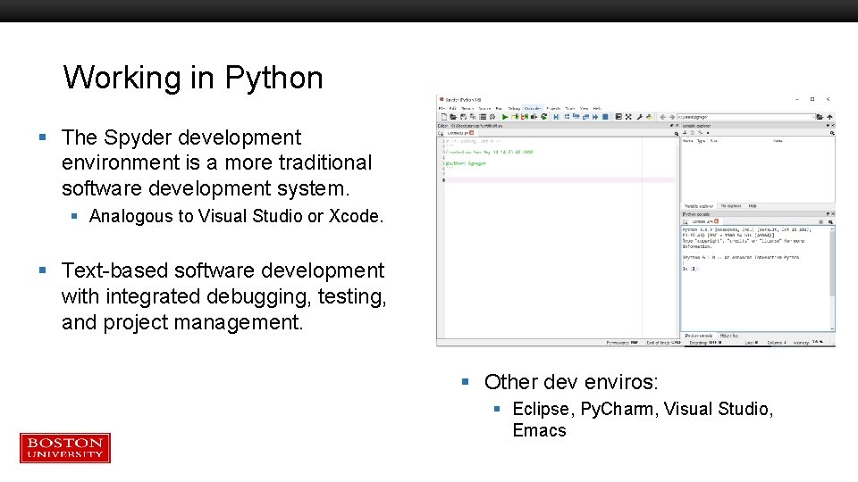Click the Back arrow in the toolbar
The width and height of the screenshot is (858, 482).
tap(662, 117)
